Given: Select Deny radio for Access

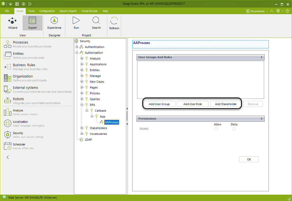Looking at the screenshot, I should (x=234, y=129).
